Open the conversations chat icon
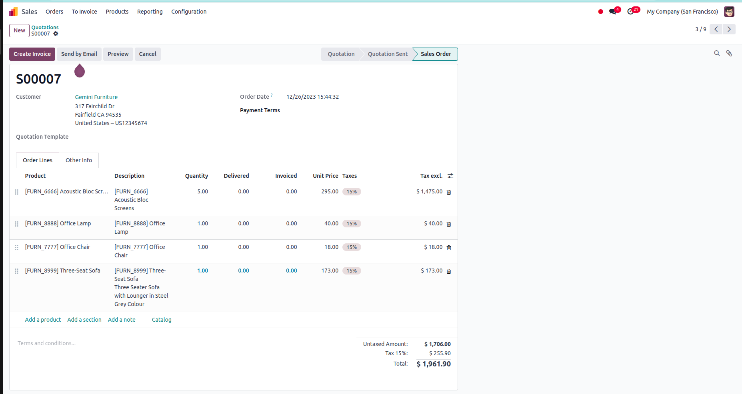This screenshot has height=394, width=742. (612, 12)
